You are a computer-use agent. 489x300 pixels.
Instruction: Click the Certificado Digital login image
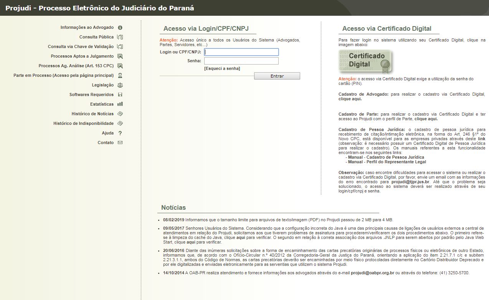pos(366,61)
